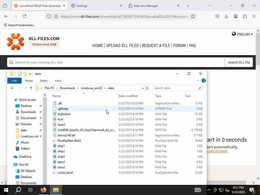This screenshot has height=195, width=260.
Task: Show hidden system tray icons
Action: click(x=209, y=190)
